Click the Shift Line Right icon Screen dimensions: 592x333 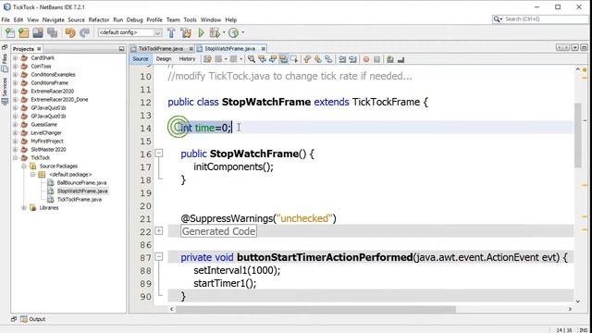(352, 59)
